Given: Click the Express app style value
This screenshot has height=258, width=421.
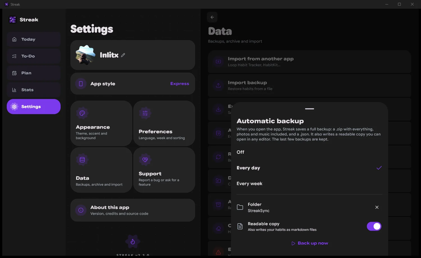Looking at the screenshot, I should [180, 84].
